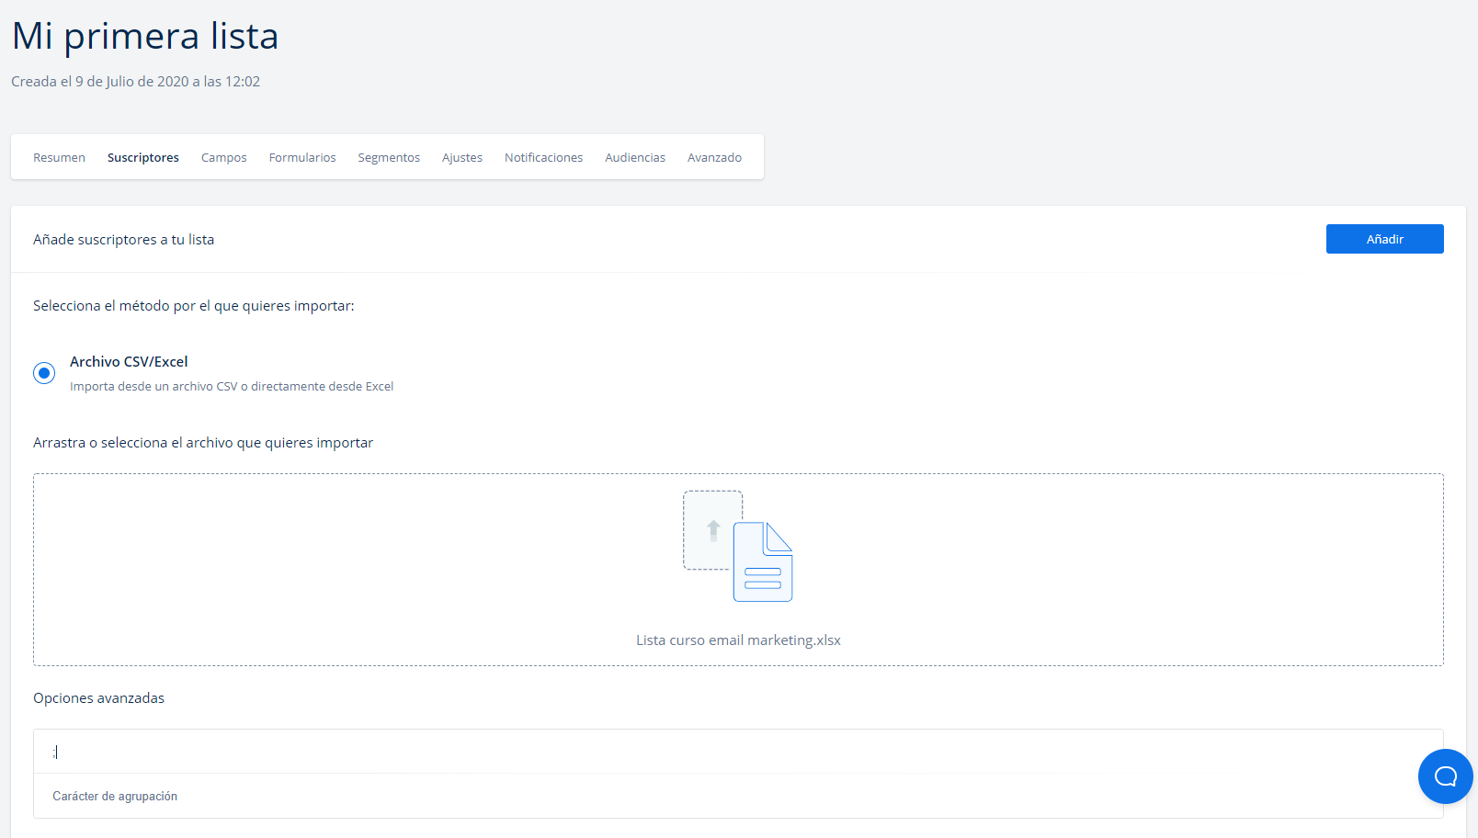The height and width of the screenshot is (838, 1478).
Task: Open the Audiencias tab
Action: coord(635,157)
